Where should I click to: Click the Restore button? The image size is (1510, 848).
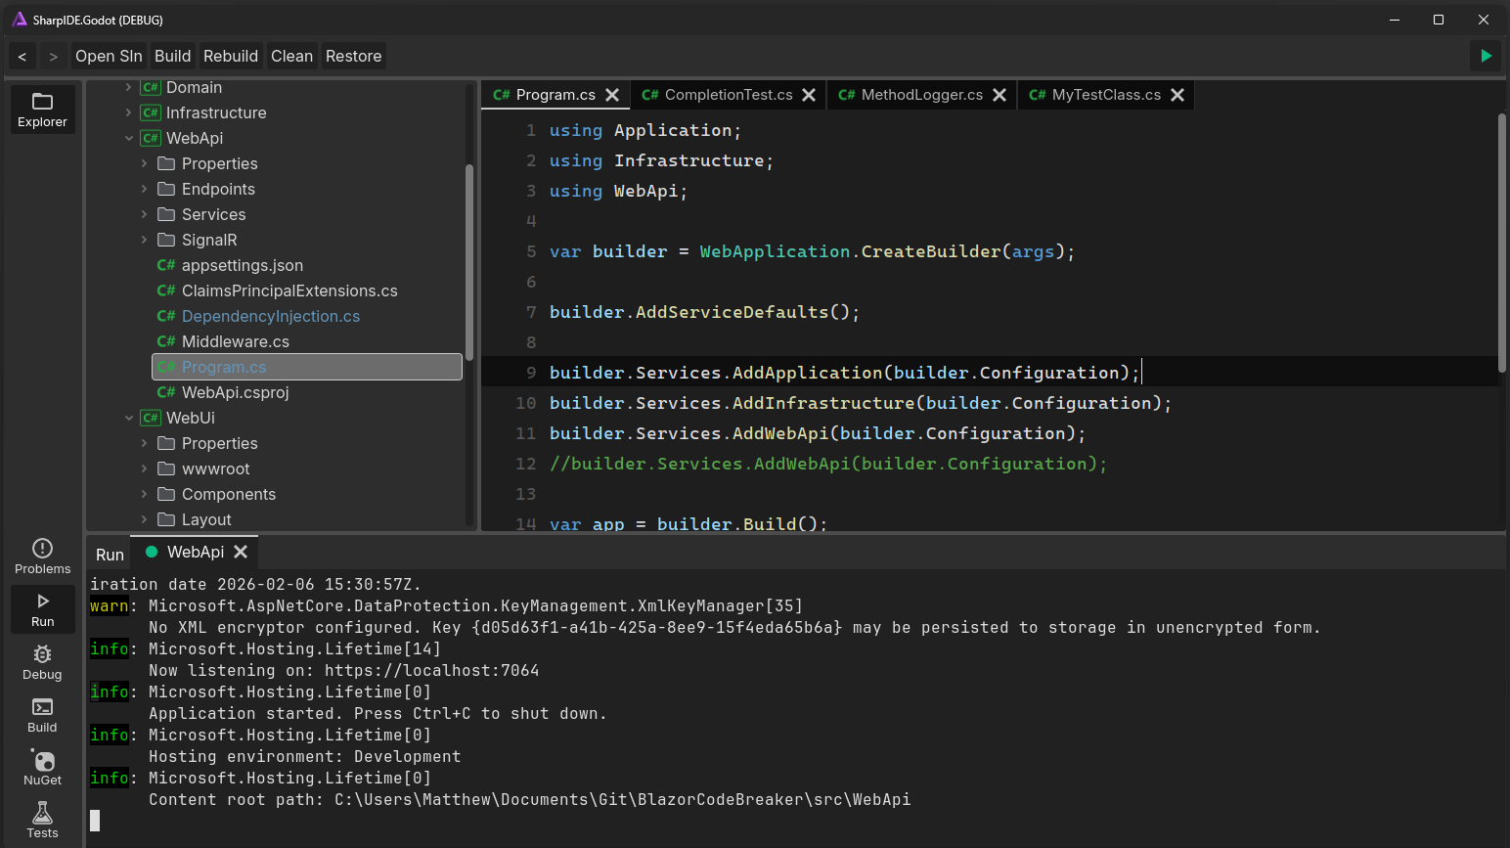pos(353,56)
